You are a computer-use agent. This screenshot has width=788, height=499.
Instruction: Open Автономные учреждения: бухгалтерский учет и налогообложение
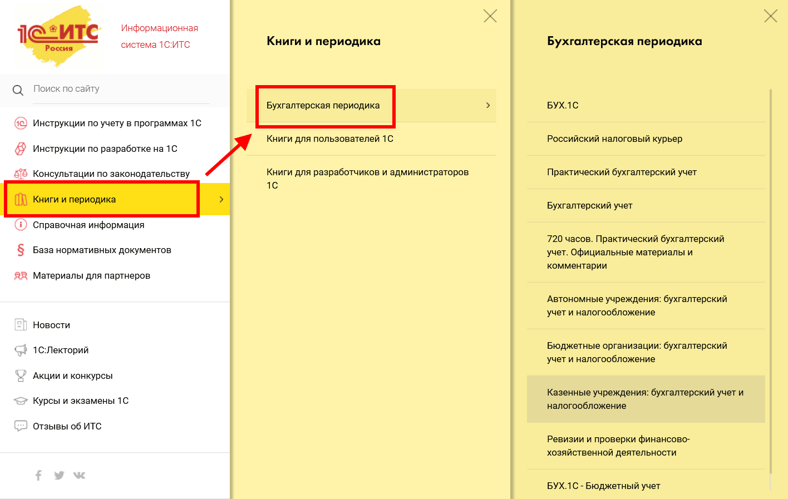point(646,305)
